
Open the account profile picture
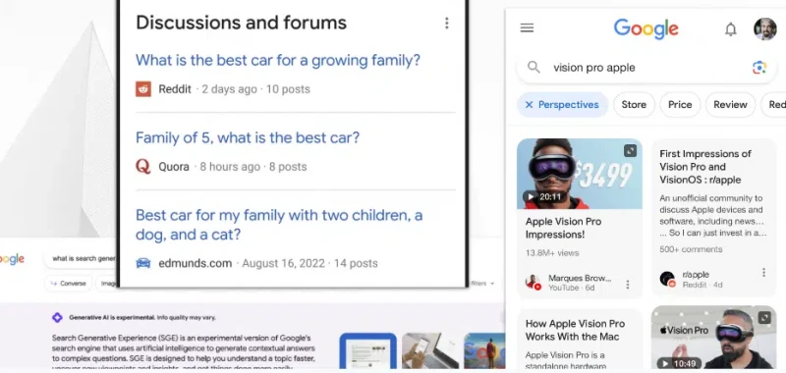[x=764, y=28]
